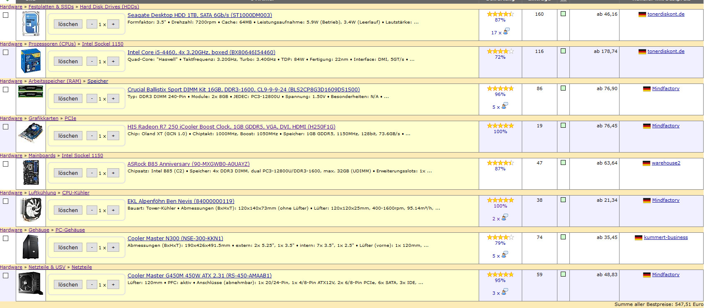Open EKL Alpenföhn Ben Nevis product link
This screenshot has height=308, width=704.
point(181,201)
